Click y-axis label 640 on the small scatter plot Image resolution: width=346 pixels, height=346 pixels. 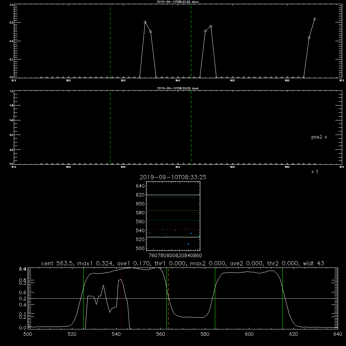click(x=140, y=186)
